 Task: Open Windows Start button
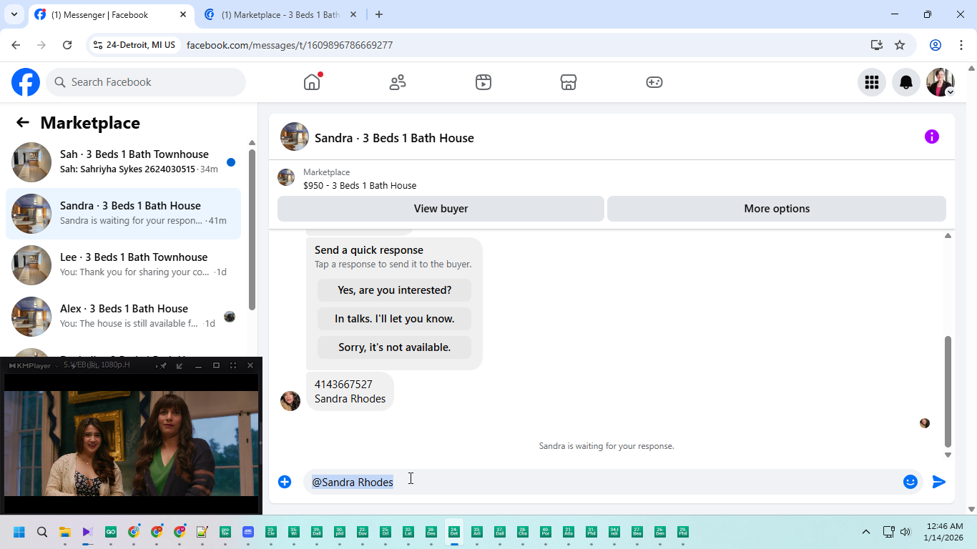(19, 532)
